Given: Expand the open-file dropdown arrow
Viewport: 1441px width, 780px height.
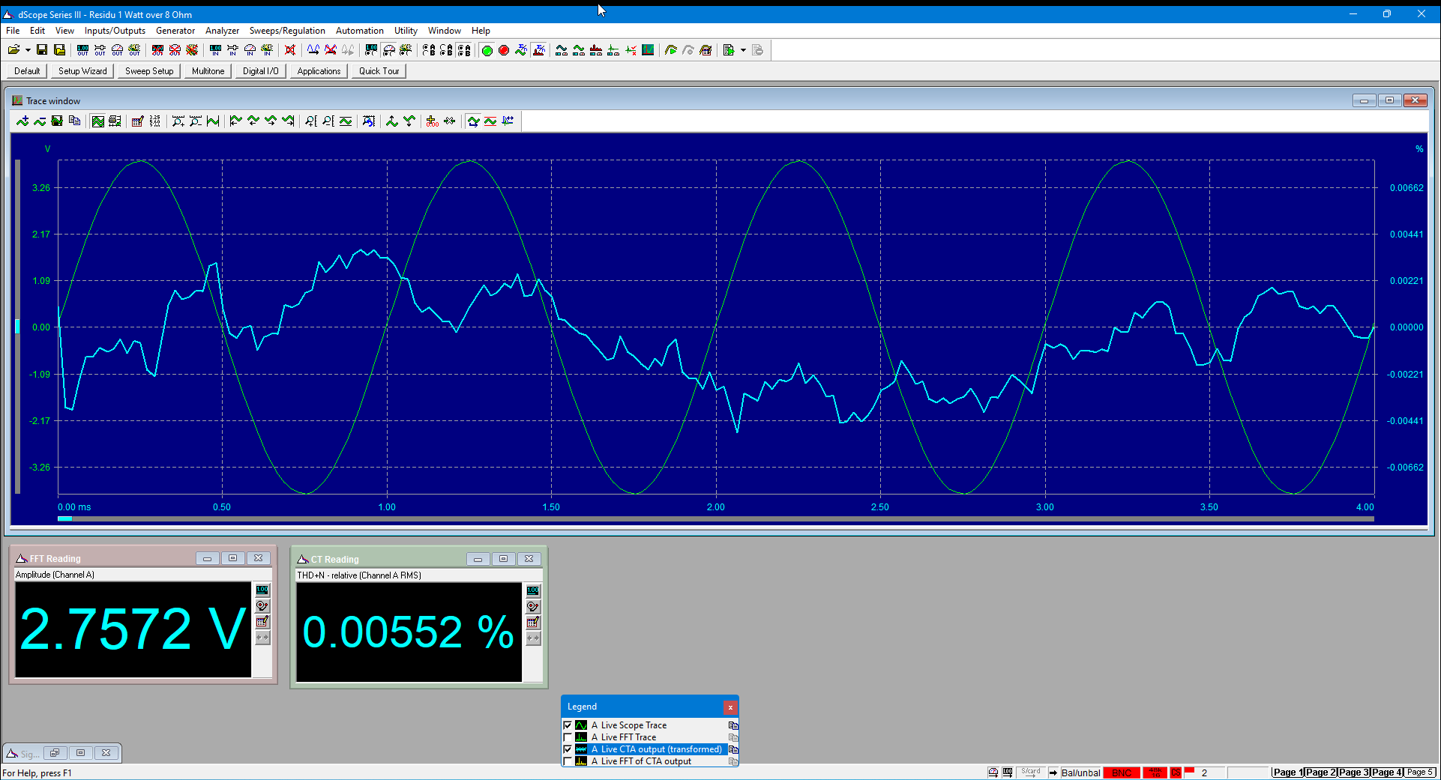Looking at the screenshot, I should coord(28,50).
